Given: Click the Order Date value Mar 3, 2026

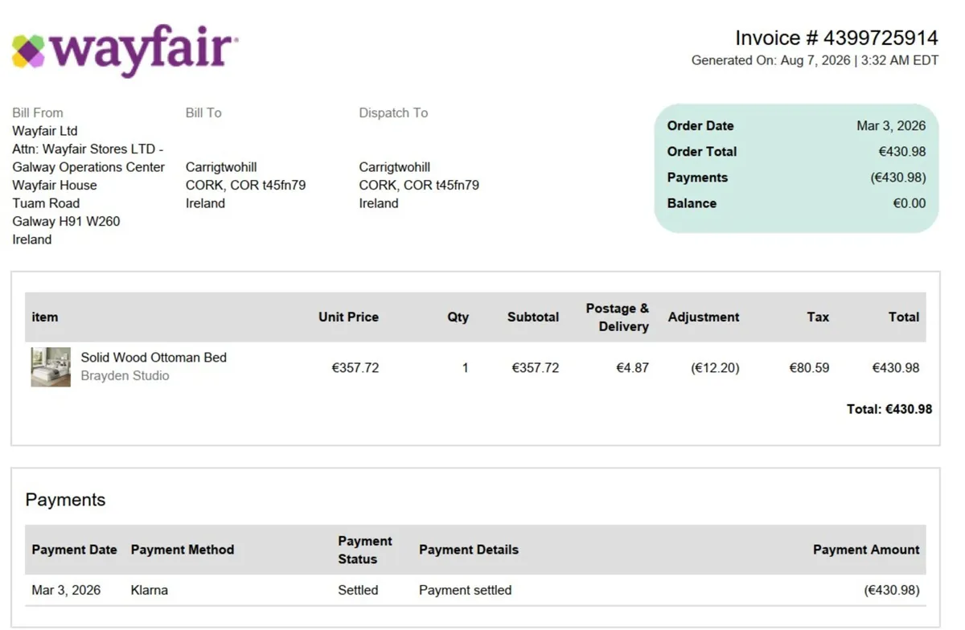Looking at the screenshot, I should click(891, 125).
